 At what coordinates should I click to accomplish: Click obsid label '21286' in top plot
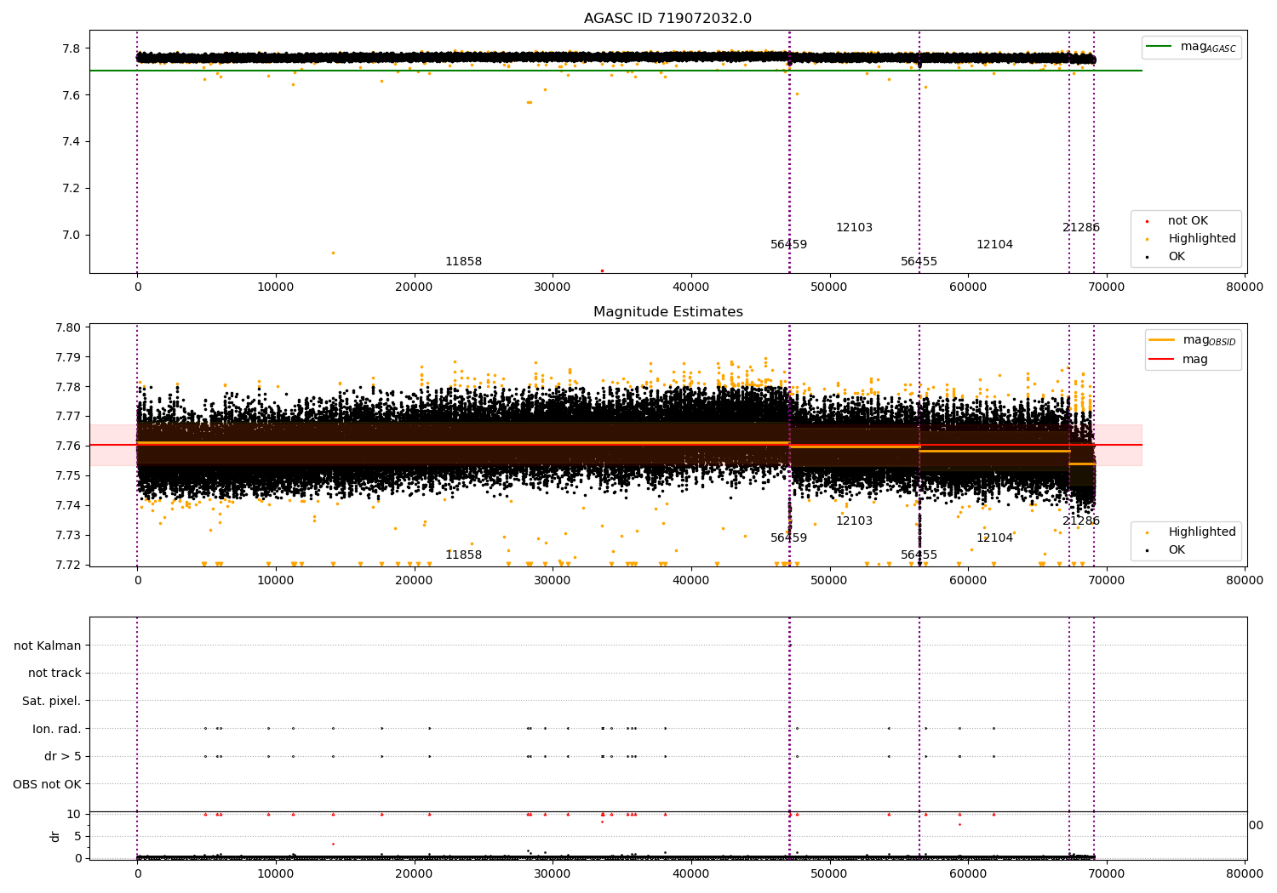[x=1081, y=228]
